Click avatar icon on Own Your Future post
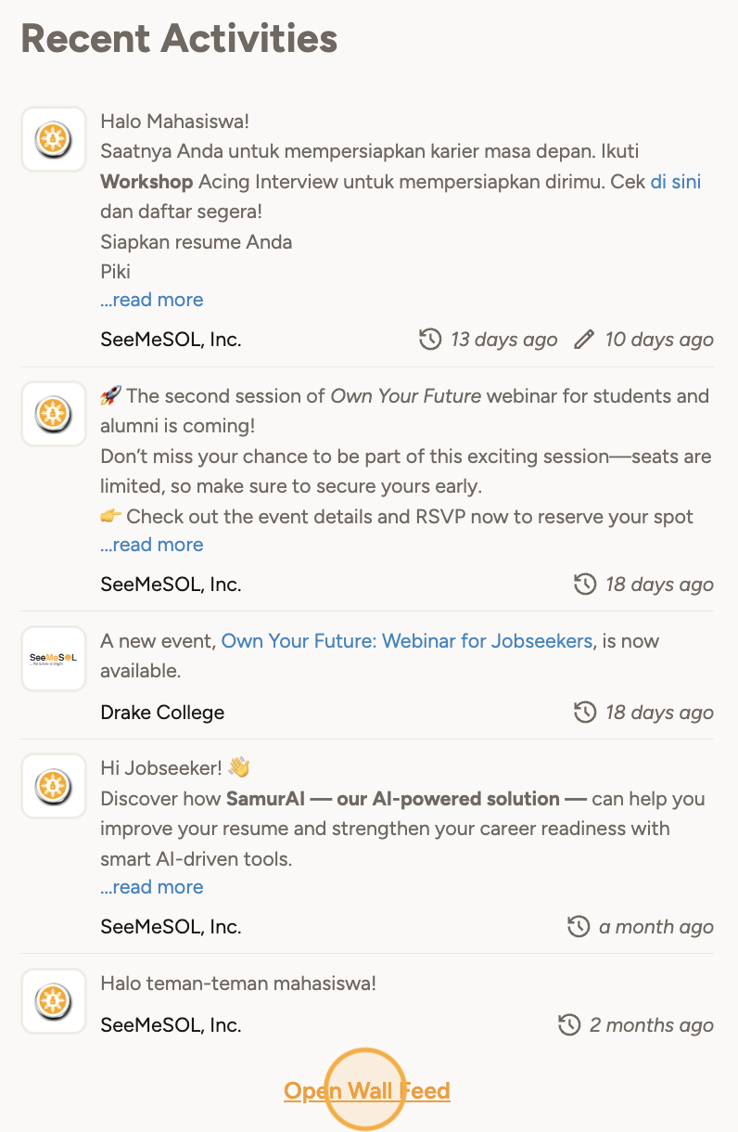 pos(54,414)
